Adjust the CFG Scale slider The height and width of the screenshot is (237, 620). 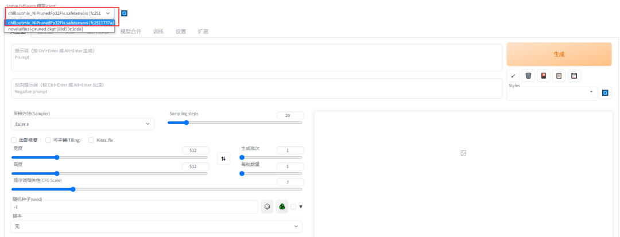tap(157, 189)
